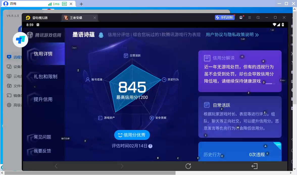The width and height of the screenshot is (297, 175).
Task: Exit the app via the exit icon
Action: click(254, 166)
